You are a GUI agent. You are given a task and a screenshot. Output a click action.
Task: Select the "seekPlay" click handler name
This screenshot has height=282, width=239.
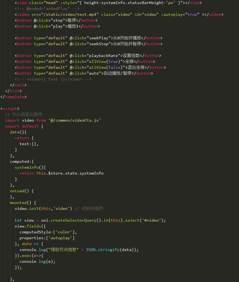pos(98,38)
